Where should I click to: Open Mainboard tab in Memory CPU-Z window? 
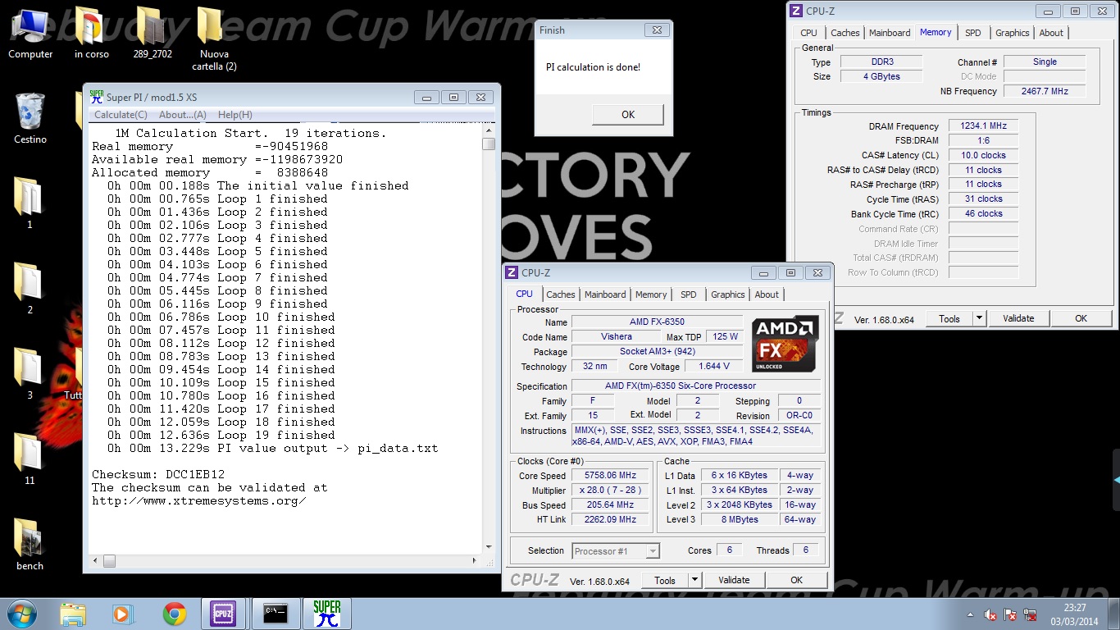coord(890,33)
